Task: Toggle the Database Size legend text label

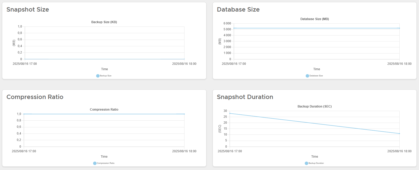Action: (x=316, y=76)
